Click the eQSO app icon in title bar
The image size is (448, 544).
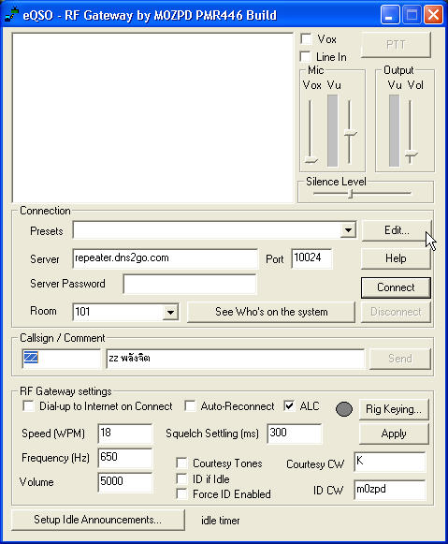[x=12, y=15]
